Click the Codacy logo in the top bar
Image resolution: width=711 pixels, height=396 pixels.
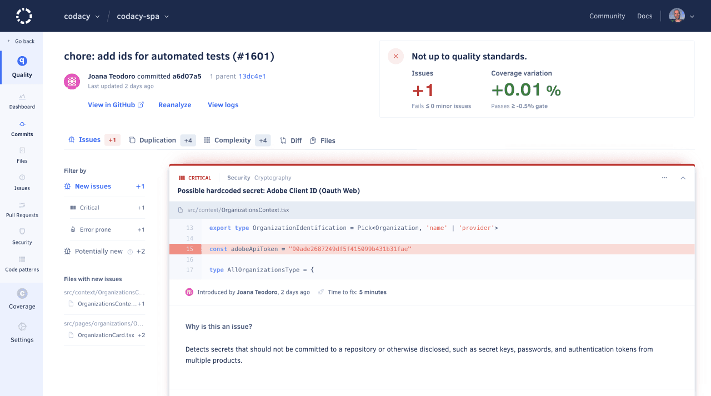click(23, 16)
